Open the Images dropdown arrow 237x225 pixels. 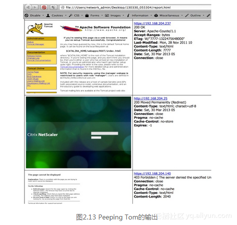click(x=123, y=15)
